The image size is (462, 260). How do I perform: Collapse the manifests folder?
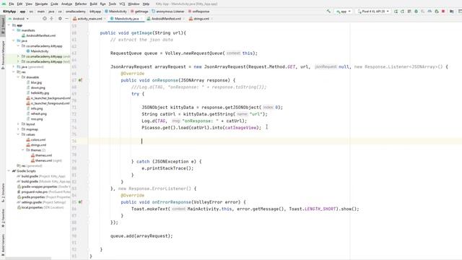[x=14, y=30]
